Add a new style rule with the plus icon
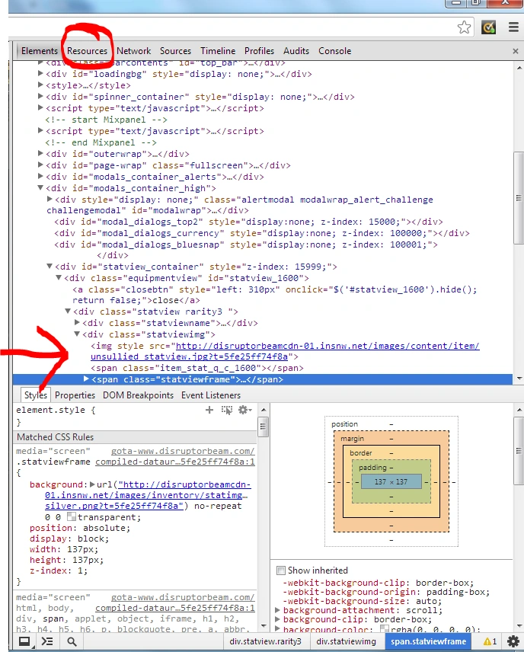The height and width of the screenshot is (652, 524). point(209,410)
